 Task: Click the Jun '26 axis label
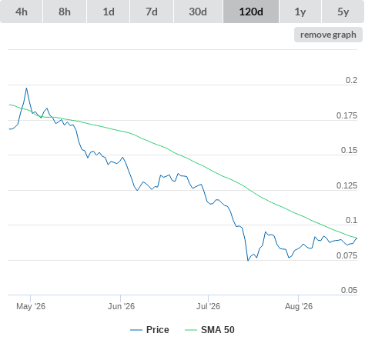point(121,306)
